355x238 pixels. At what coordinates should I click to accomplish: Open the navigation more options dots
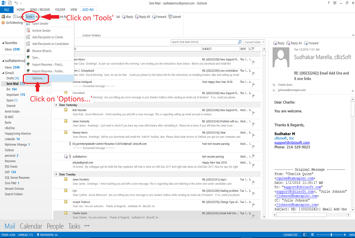(87, 226)
